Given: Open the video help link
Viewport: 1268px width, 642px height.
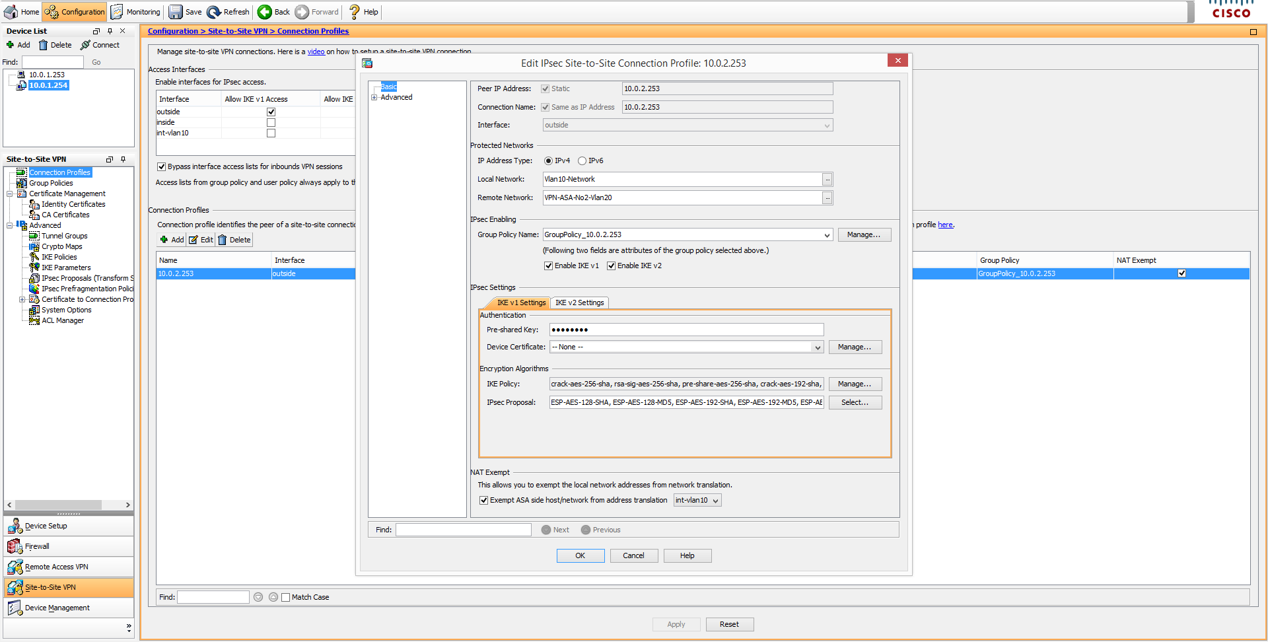Looking at the screenshot, I should (316, 52).
